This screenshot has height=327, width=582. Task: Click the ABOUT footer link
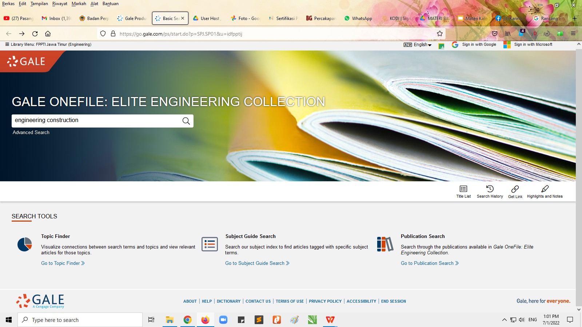coord(190,301)
